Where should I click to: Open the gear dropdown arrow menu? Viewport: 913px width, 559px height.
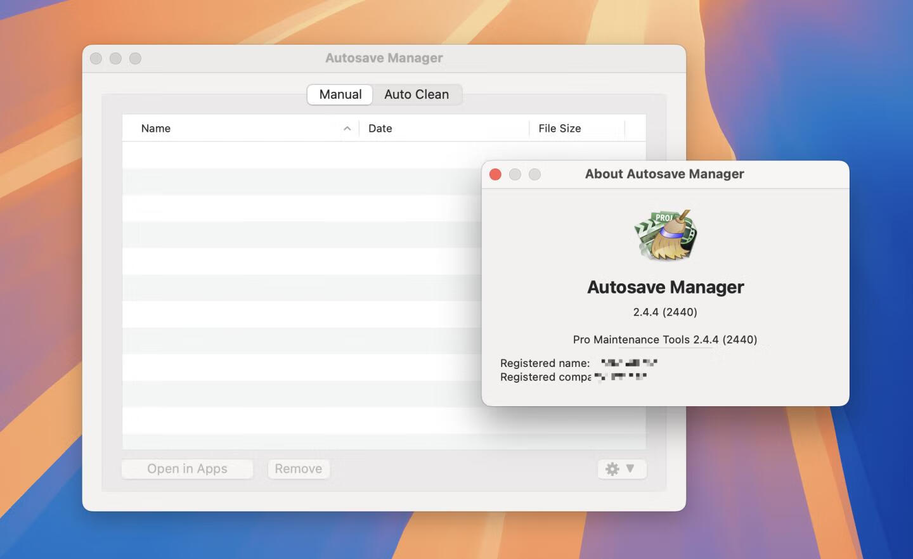(x=630, y=469)
